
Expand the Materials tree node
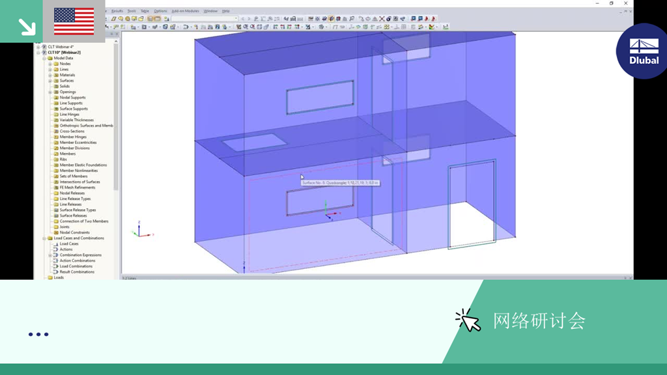[x=50, y=75]
